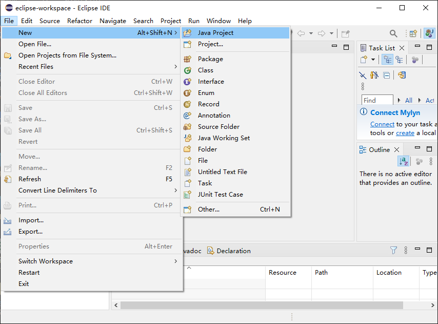Click the Task icon in the New submenu
Image resolution: width=438 pixels, height=324 pixels.
(x=187, y=183)
